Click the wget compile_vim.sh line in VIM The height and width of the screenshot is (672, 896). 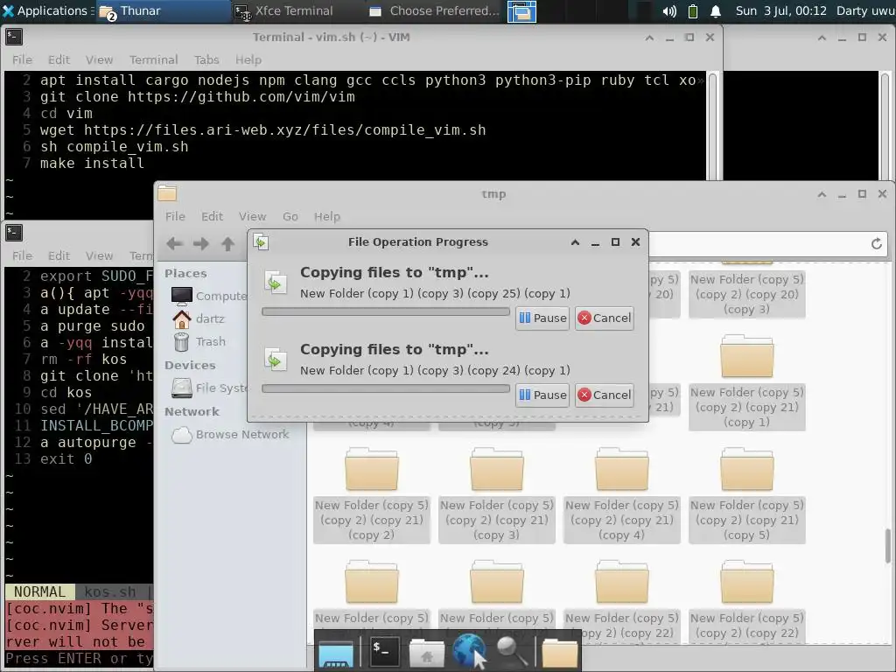pos(262,129)
